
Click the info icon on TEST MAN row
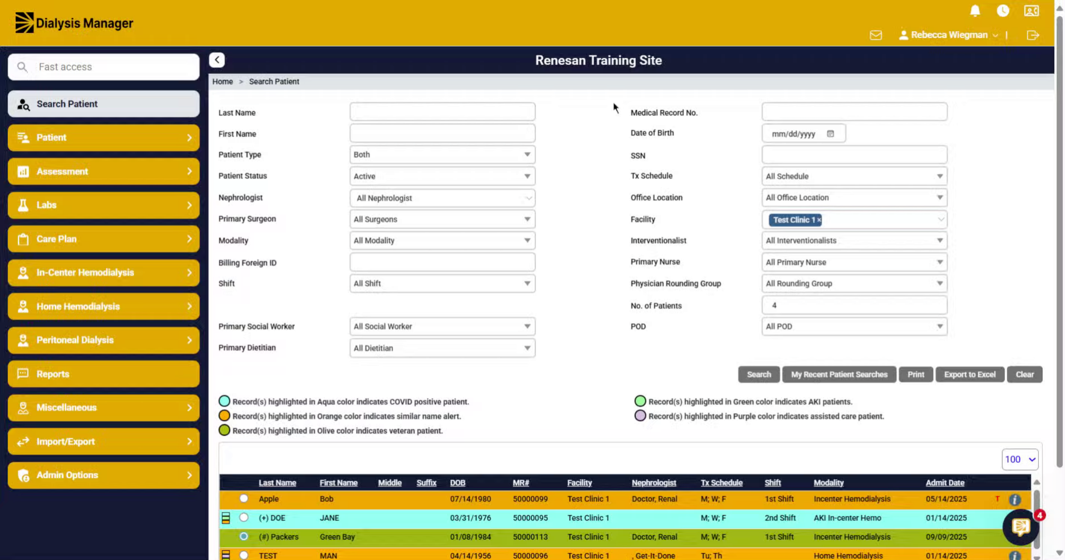coord(1014,556)
